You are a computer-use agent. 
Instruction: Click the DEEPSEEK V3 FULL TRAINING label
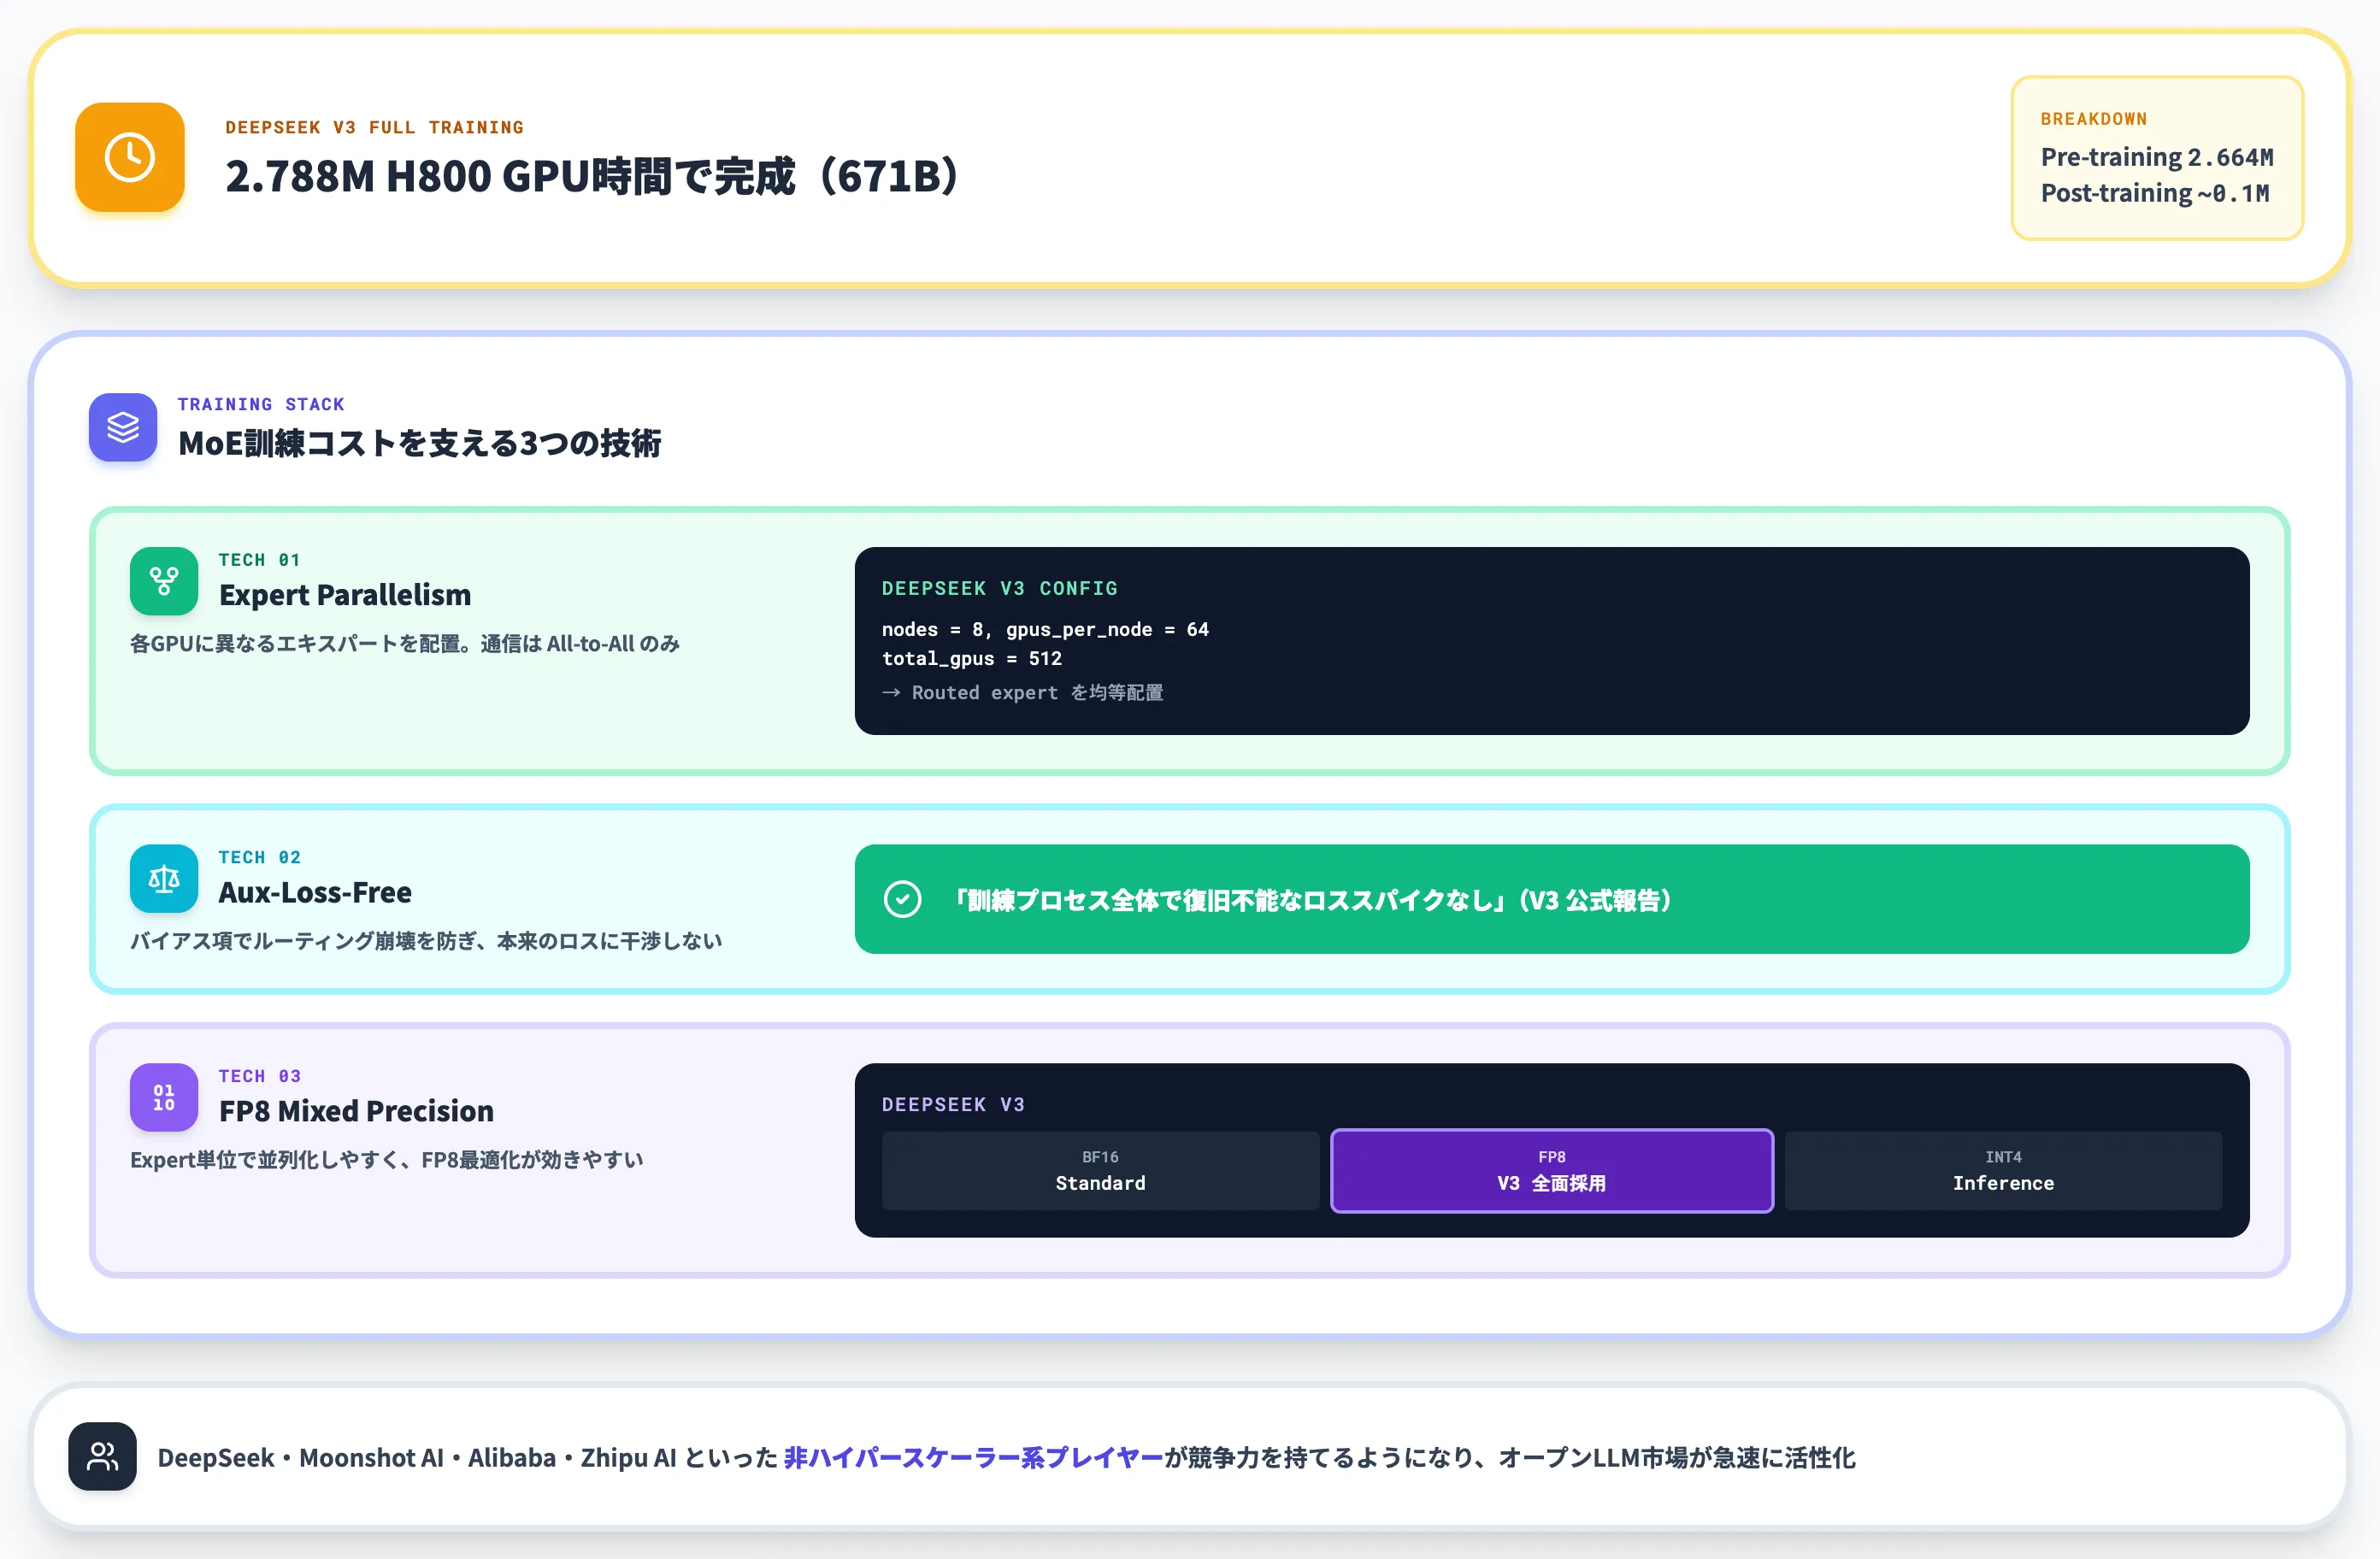(x=374, y=127)
